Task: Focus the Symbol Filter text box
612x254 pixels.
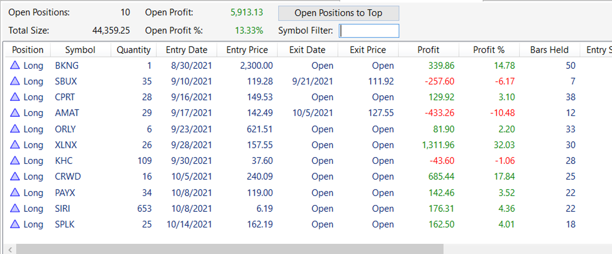Action: tap(369, 31)
